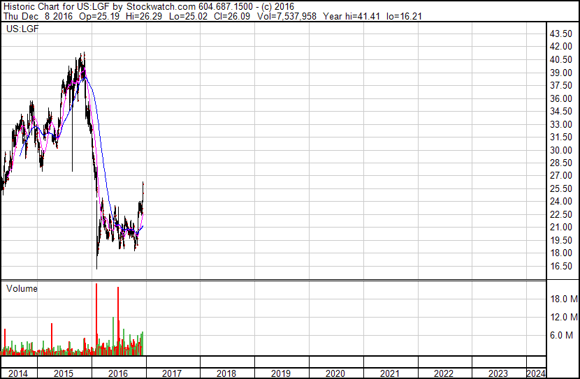
Task: Select the 2015 year marker
Action: [x=64, y=373]
